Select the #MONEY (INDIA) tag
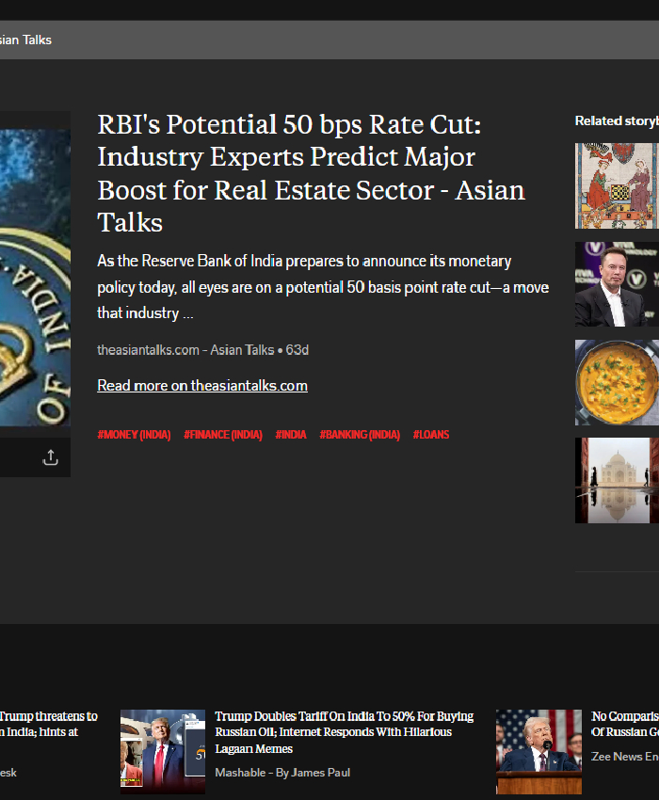659x800 pixels. point(134,435)
